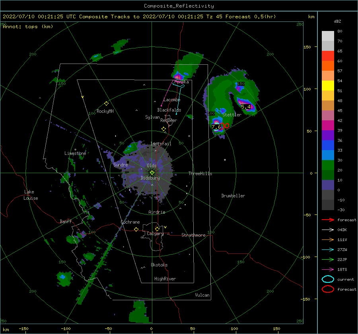The width and height of the screenshot is (358, 334).
Task: Click the red forecast arrow in legend
Action: (x=328, y=220)
